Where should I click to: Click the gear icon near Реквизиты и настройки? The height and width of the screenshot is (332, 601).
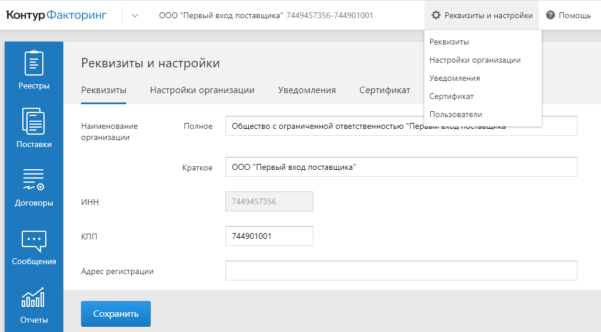point(436,15)
